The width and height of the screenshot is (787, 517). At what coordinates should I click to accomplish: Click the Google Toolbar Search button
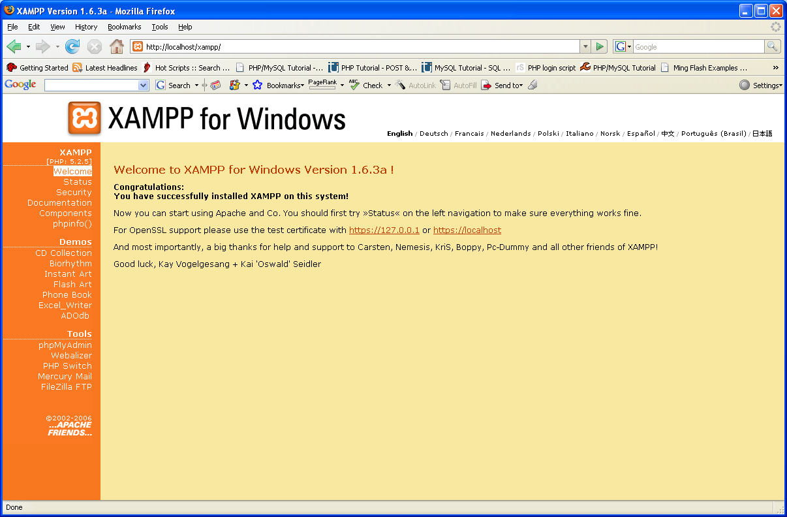click(x=173, y=85)
